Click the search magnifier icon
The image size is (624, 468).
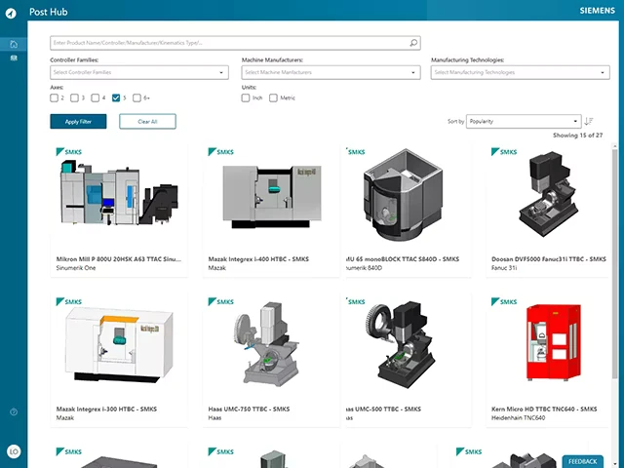pyautogui.click(x=413, y=43)
